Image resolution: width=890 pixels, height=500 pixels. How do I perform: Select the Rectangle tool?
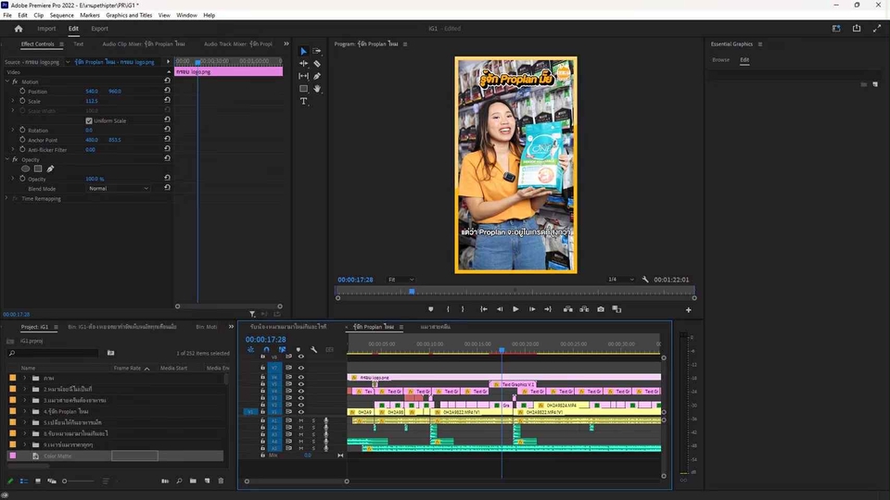pos(303,89)
